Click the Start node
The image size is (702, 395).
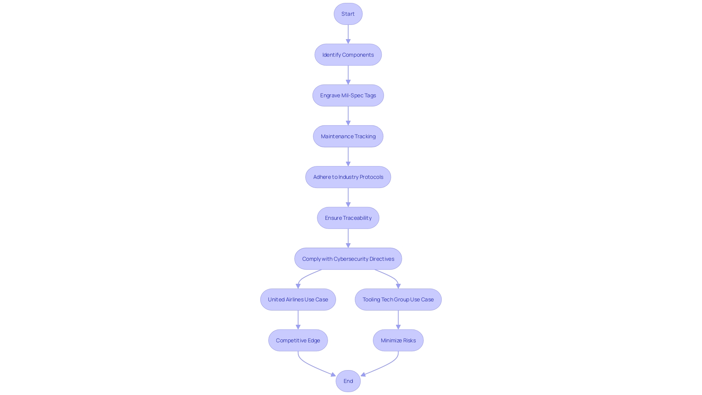(348, 14)
